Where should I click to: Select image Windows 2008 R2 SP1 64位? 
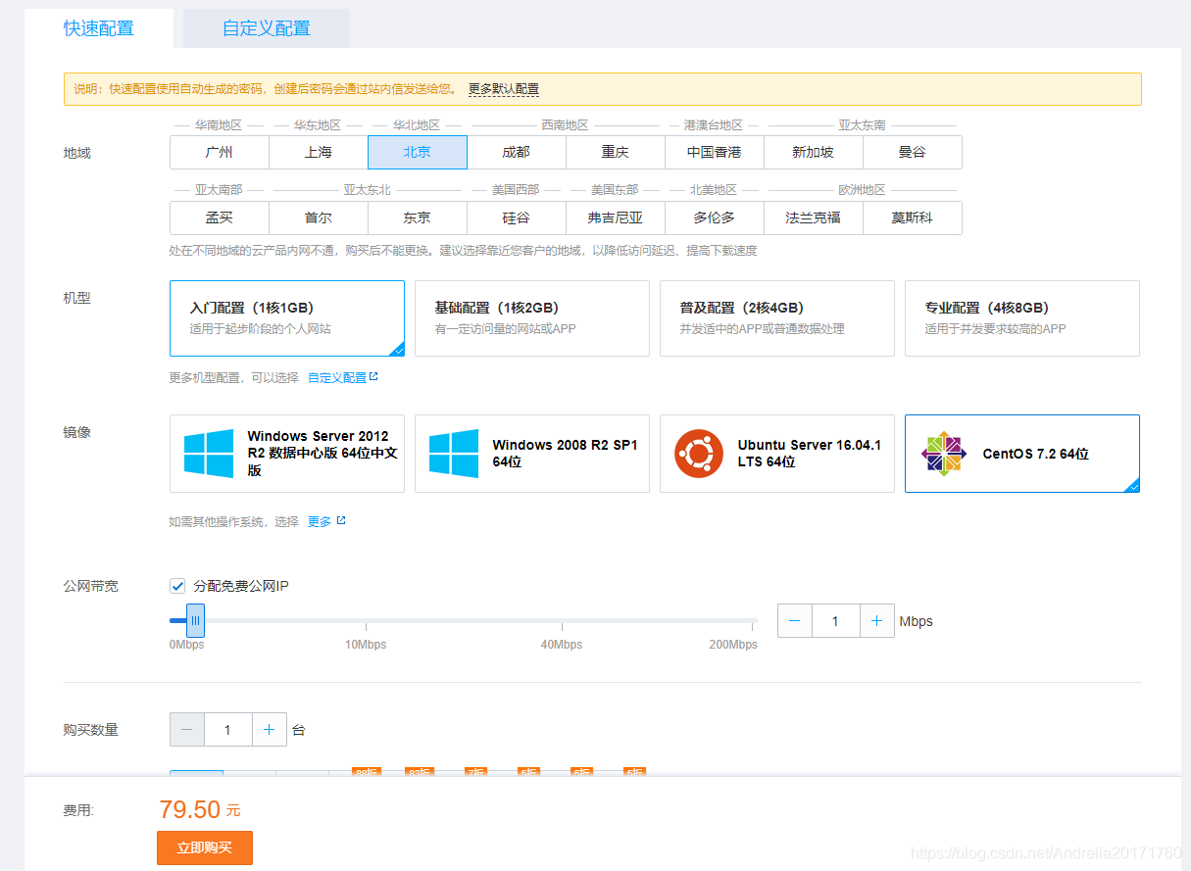532,454
